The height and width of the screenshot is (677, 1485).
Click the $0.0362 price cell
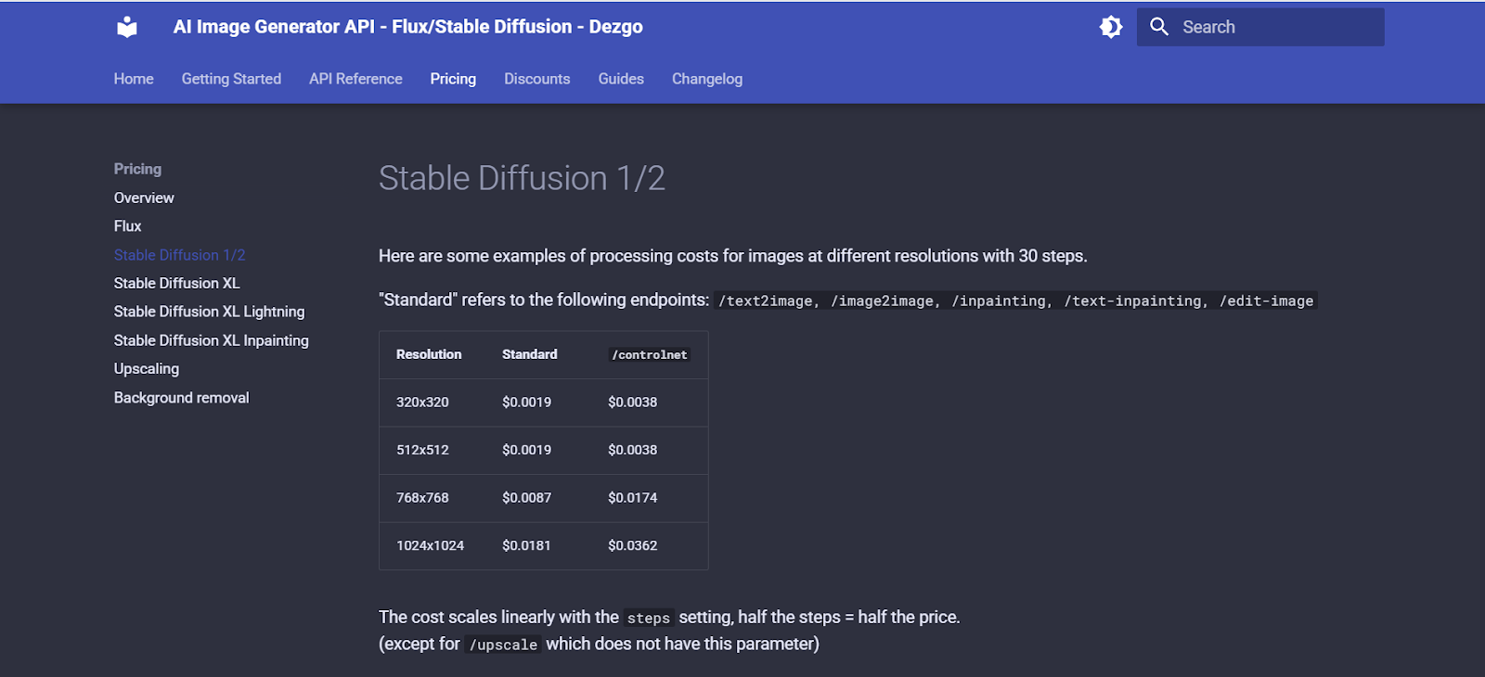click(x=632, y=545)
